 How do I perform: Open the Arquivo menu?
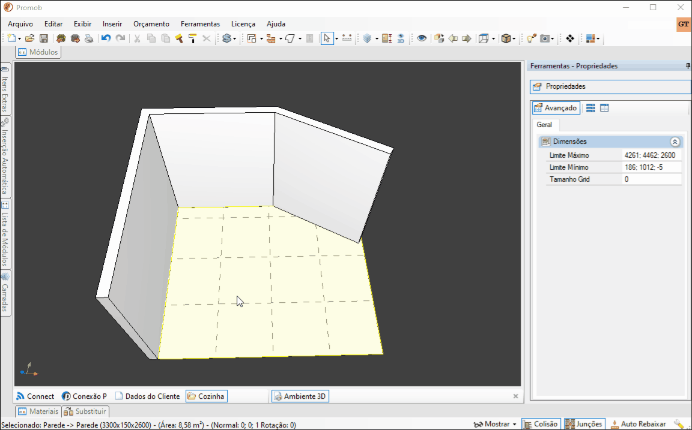pos(20,24)
